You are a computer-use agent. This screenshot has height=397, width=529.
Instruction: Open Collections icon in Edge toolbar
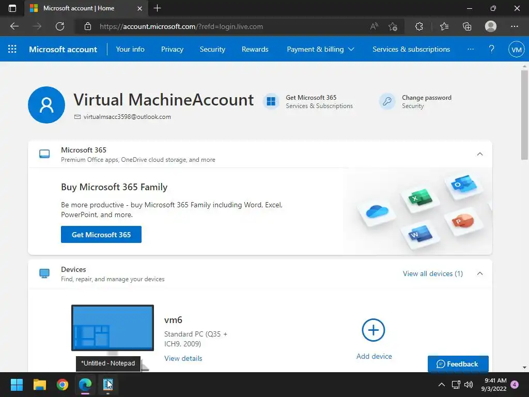(x=467, y=26)
